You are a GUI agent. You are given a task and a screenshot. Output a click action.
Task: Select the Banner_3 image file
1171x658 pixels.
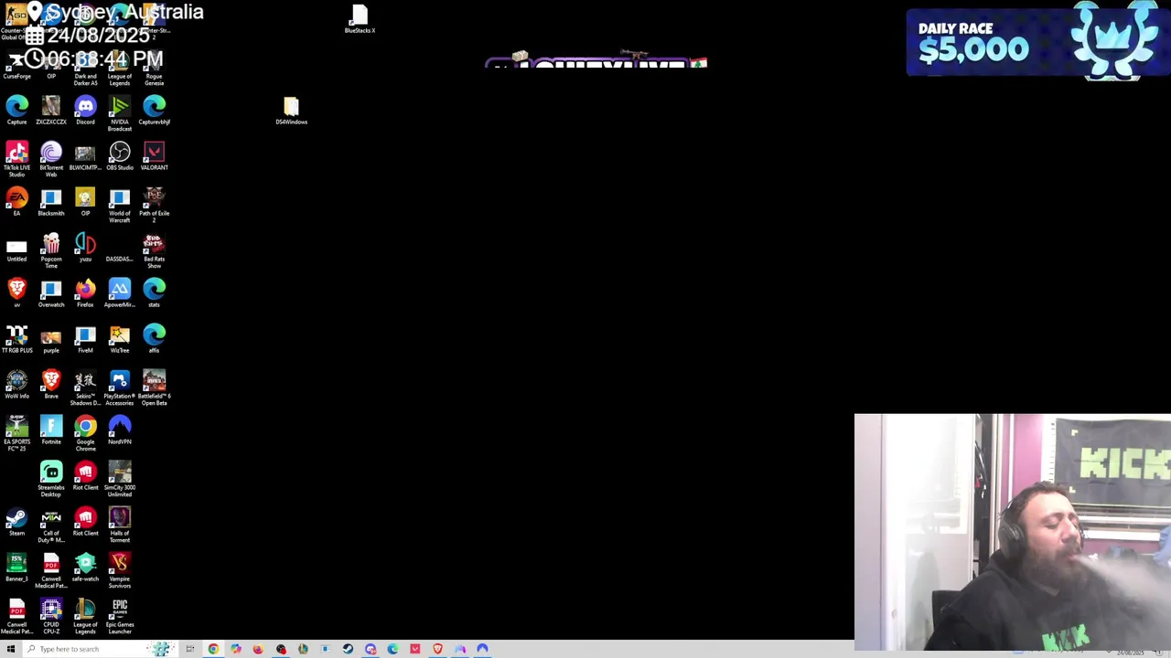pyautogui.click(x=16, y=568)
